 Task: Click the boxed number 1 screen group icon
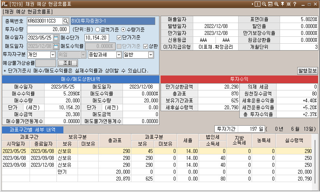click(257, 4)
